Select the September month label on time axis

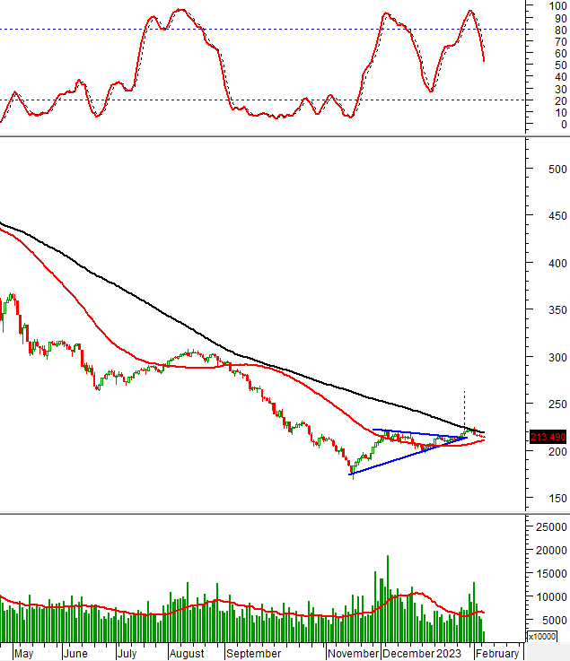[253, 654]
